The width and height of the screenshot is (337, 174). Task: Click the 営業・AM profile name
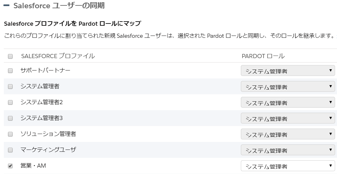(x=33, y=166)
